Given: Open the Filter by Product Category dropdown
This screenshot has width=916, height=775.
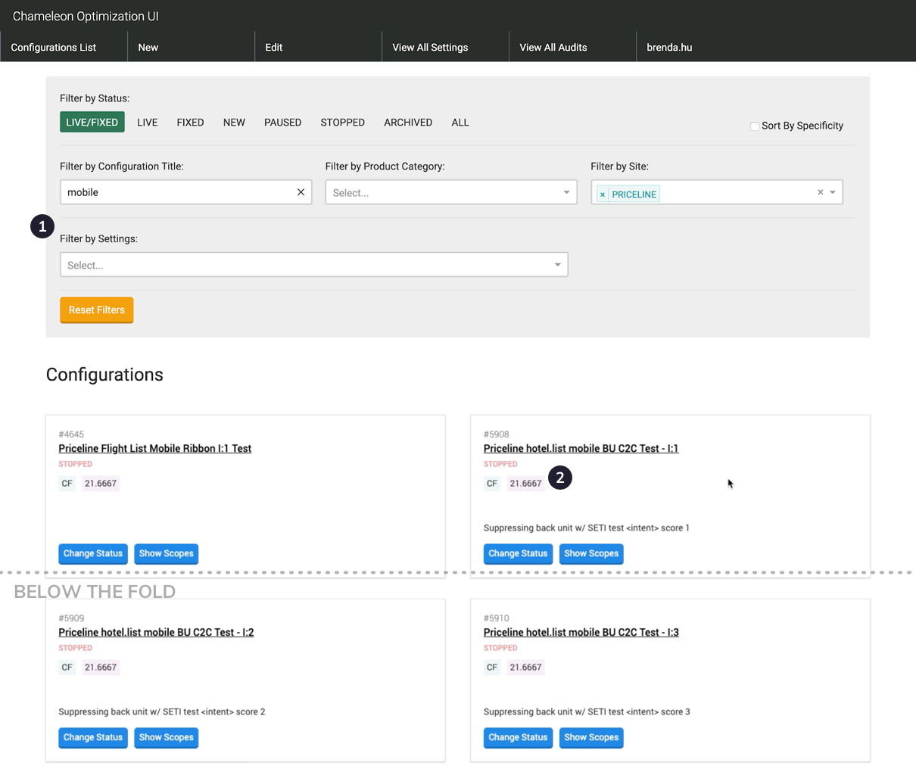Looking at the screenshot, I should click(x=451, y=192).
